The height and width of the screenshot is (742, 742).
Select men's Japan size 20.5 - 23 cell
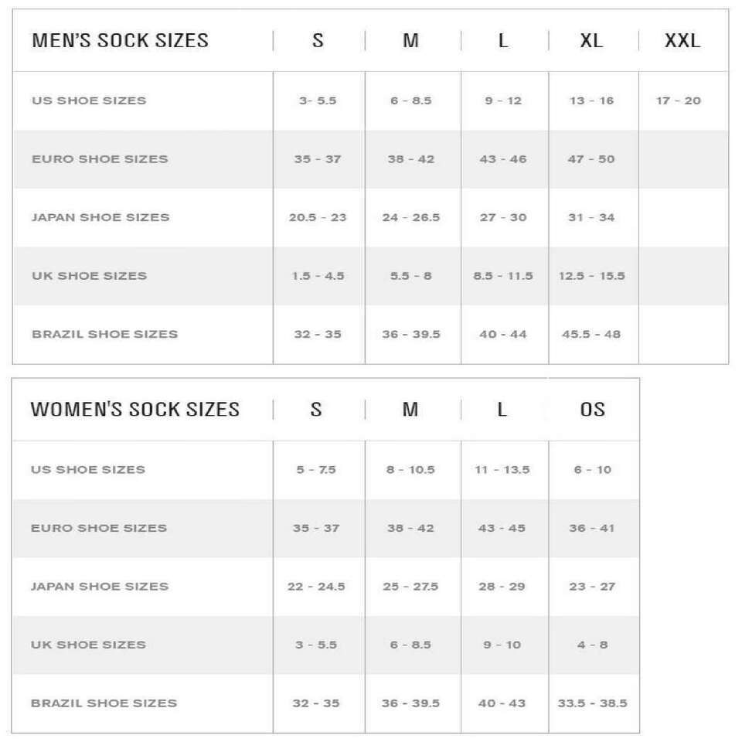tap(318, 217)
